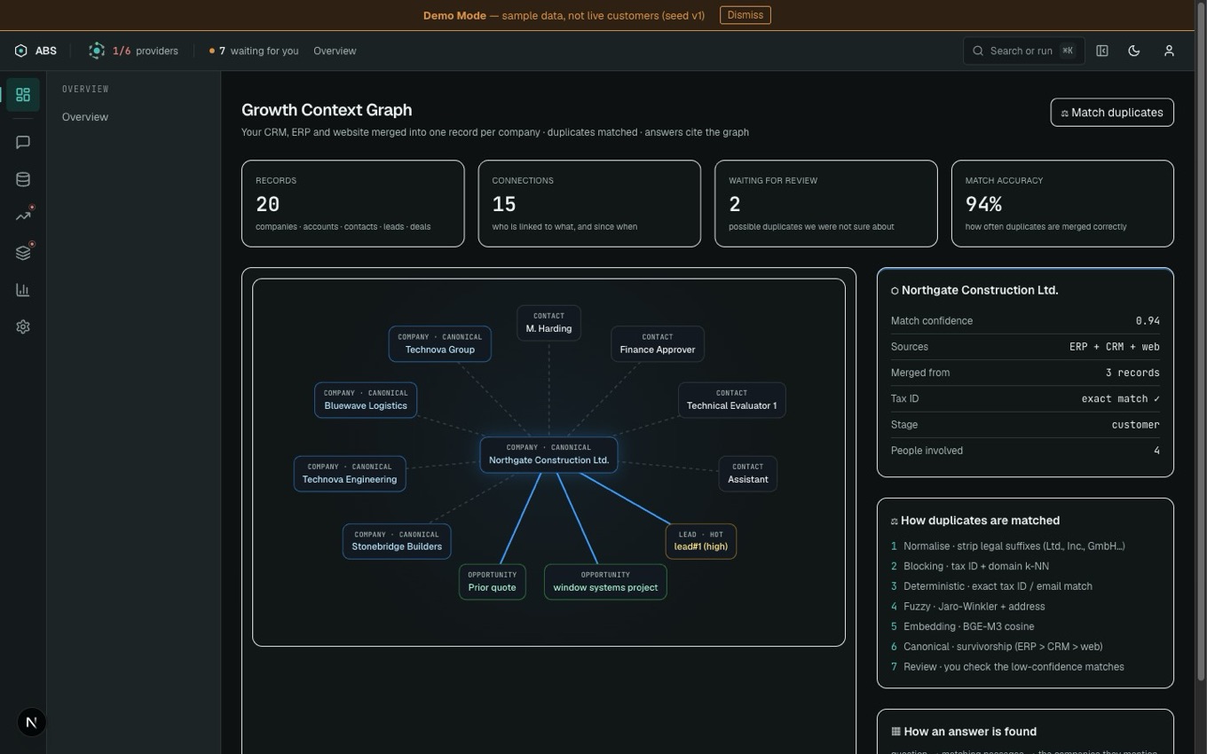Screen dimensions: 1207x754
Task: Select the Bluewave Logistics company node
Action: click(x=365, y=399)
